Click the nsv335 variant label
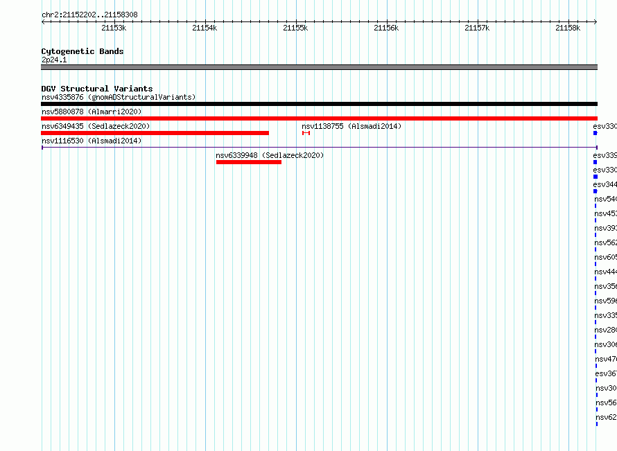This screenshot has width=617, height=451. [x=606, y=315]
